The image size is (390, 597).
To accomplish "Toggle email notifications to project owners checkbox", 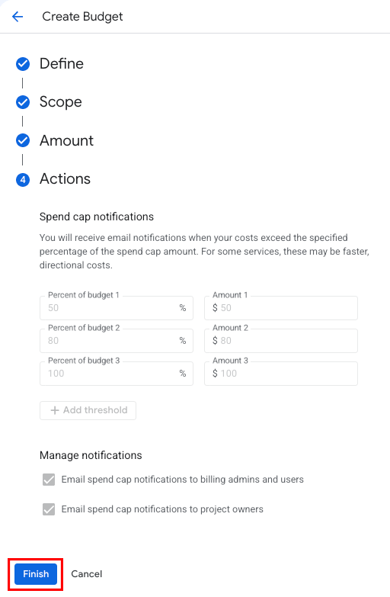I will click(x=49, y=509).
